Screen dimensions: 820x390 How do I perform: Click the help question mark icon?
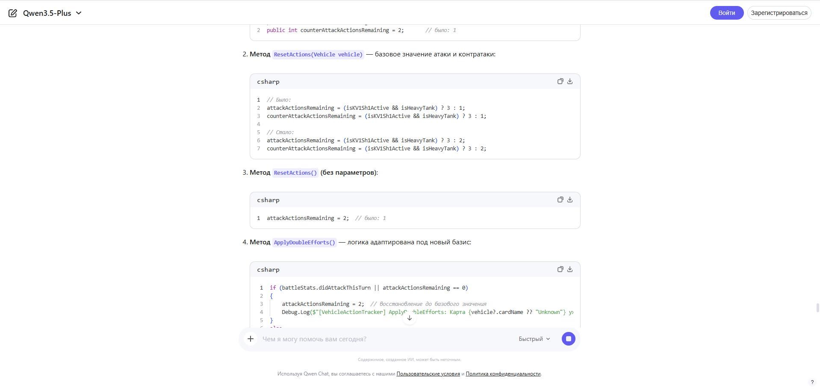(812, 382)
